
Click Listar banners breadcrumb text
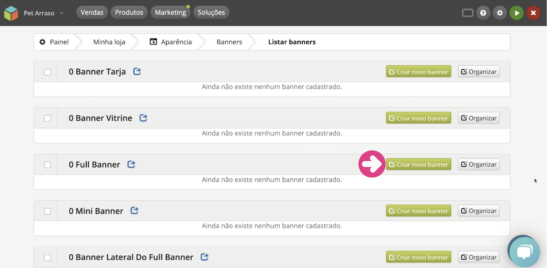pyautogui.click(x=292, y=42)
